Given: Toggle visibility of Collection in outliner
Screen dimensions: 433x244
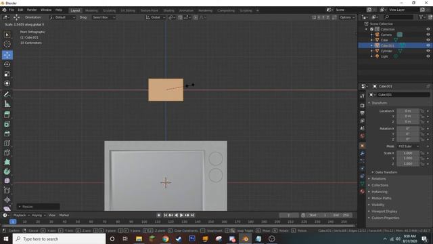Looking at the screenshot, I should pos(428,29).
